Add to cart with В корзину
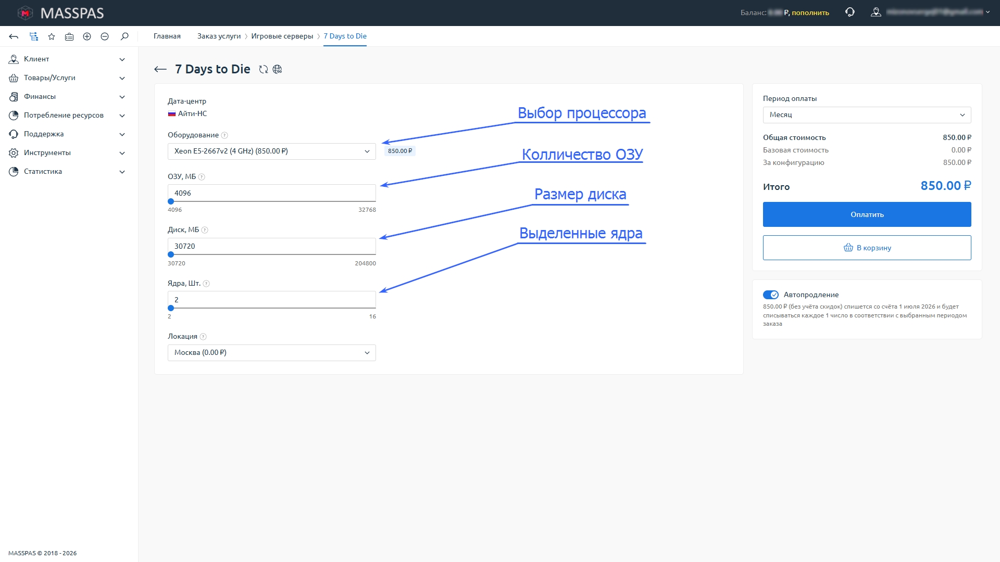Image resolution: width=1000 pixels, height=562 pixels. [x=867, y=248]
